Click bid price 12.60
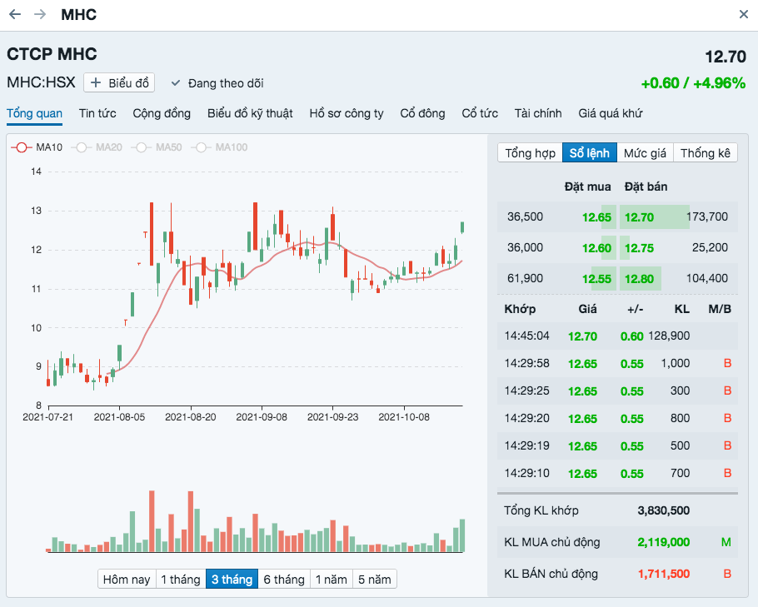 click(x=596, y=248)
